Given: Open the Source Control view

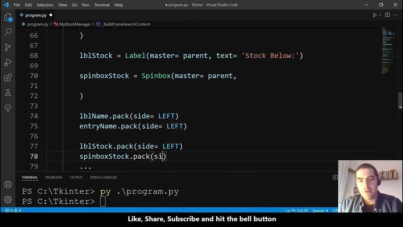Looking at the screenshot, I should coord(8,47).
